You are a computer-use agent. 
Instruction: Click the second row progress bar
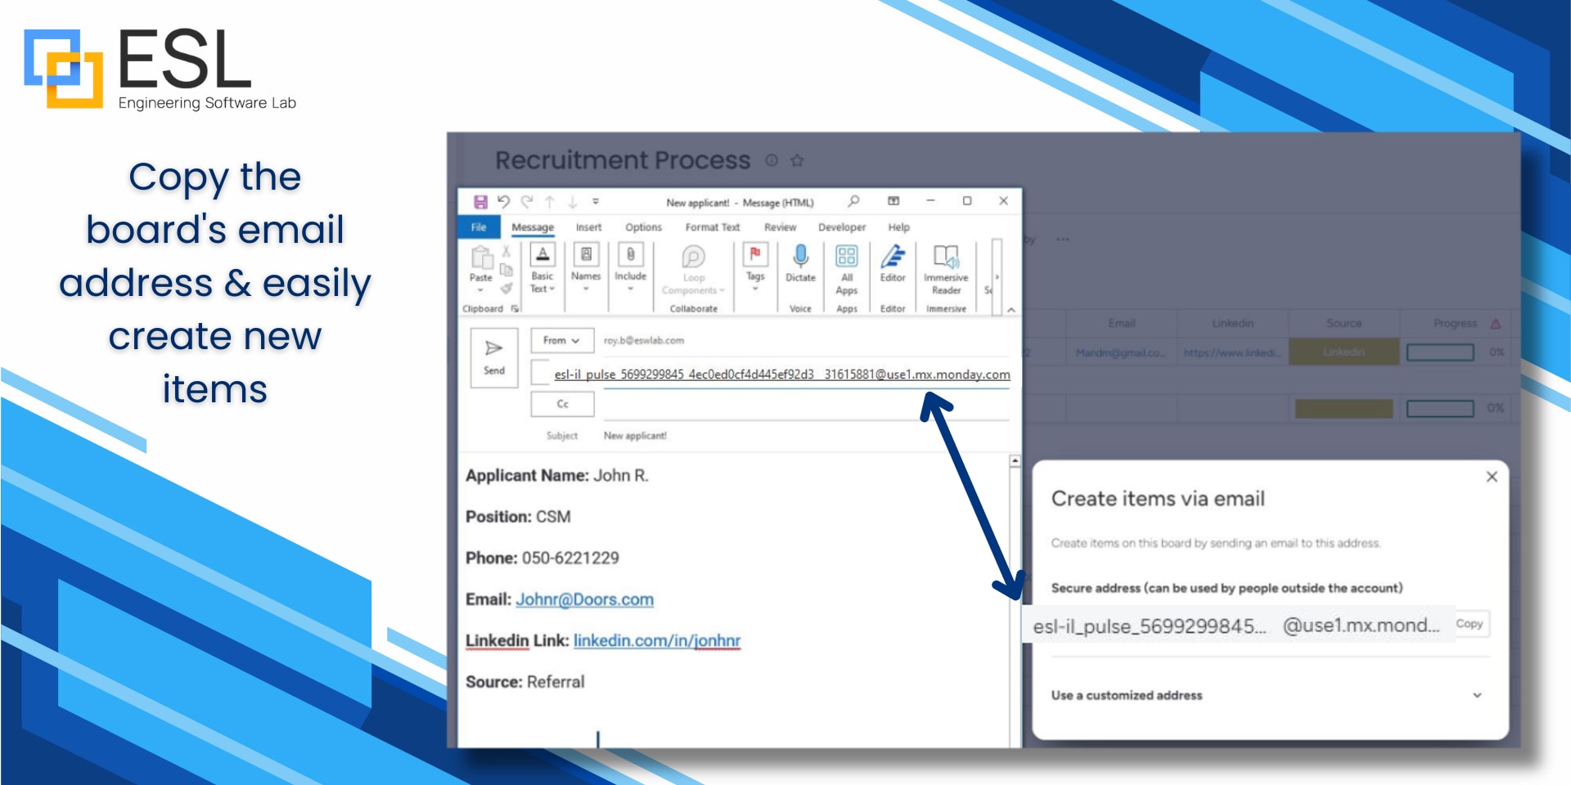(x=1440, y=408)
